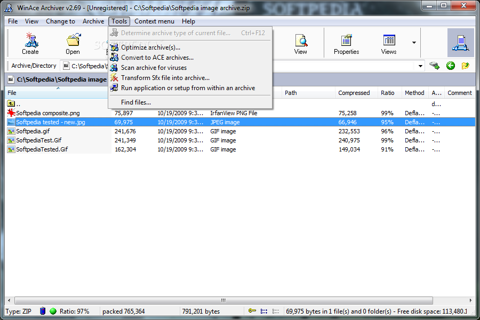Screen dimensions: 480x320
Task: Click the SoftpediaTested.Gif file icon
Action: [x=11, y=149]
